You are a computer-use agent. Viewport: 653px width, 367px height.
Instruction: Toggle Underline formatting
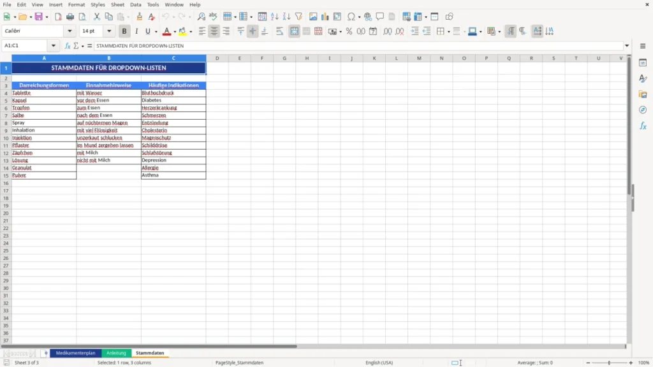(147, 31)
